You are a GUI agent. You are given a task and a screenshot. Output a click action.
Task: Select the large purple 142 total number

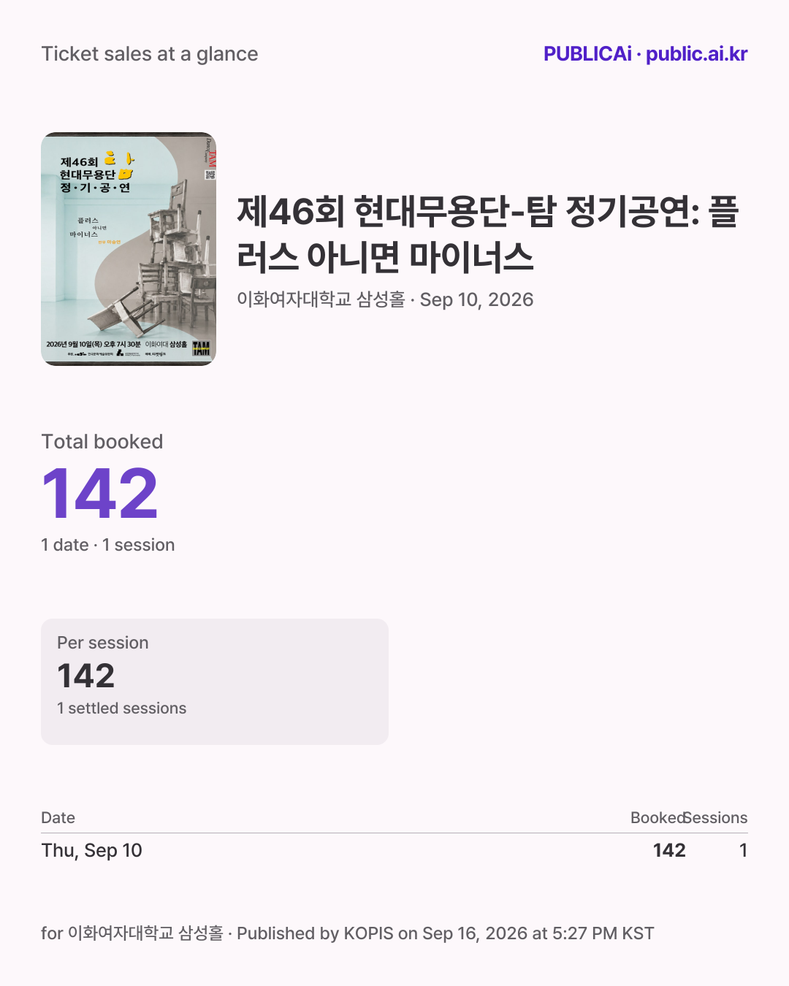[x=100, y=494]
